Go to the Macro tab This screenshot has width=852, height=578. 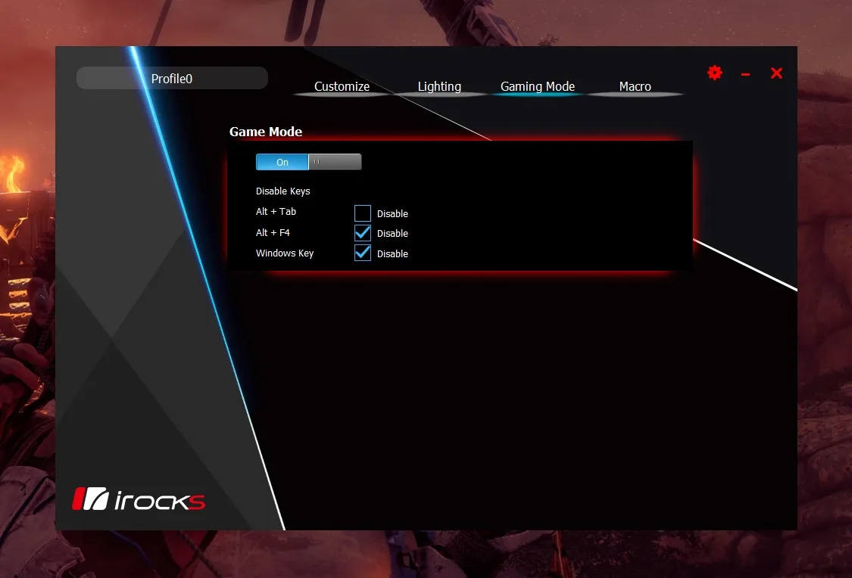tap(635, 86)
